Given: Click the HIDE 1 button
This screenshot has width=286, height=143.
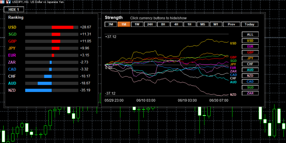Looking at the screenshot, I should [14, 10].
